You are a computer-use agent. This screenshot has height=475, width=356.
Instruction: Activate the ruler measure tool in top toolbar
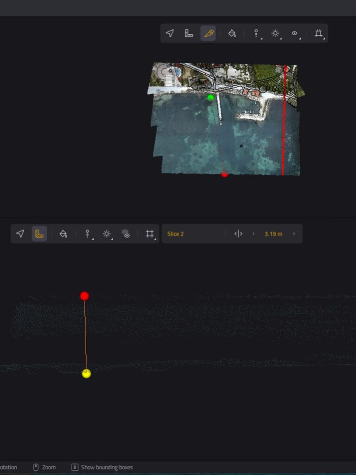tap(189, 33)
